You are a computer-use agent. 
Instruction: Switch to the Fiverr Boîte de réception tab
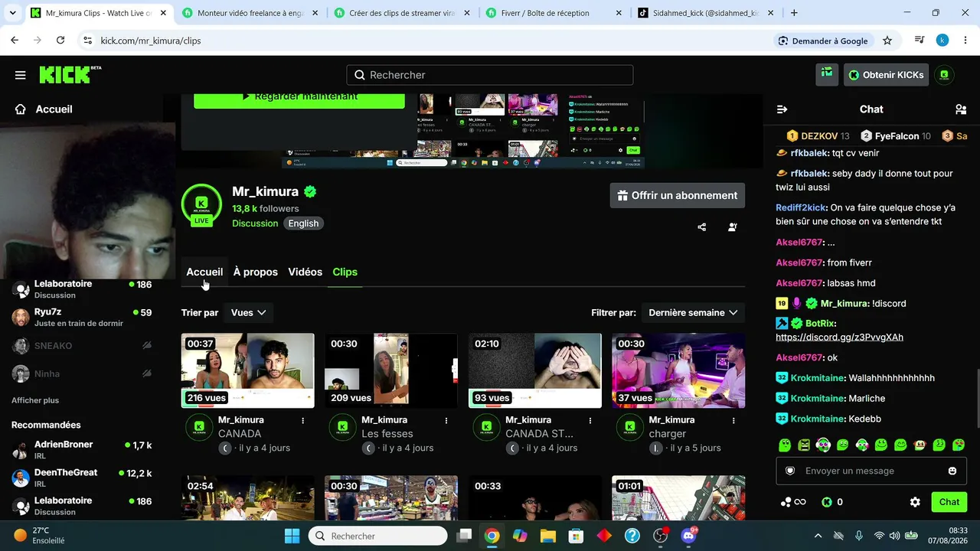pyautogui.click(x=553, y=13)
